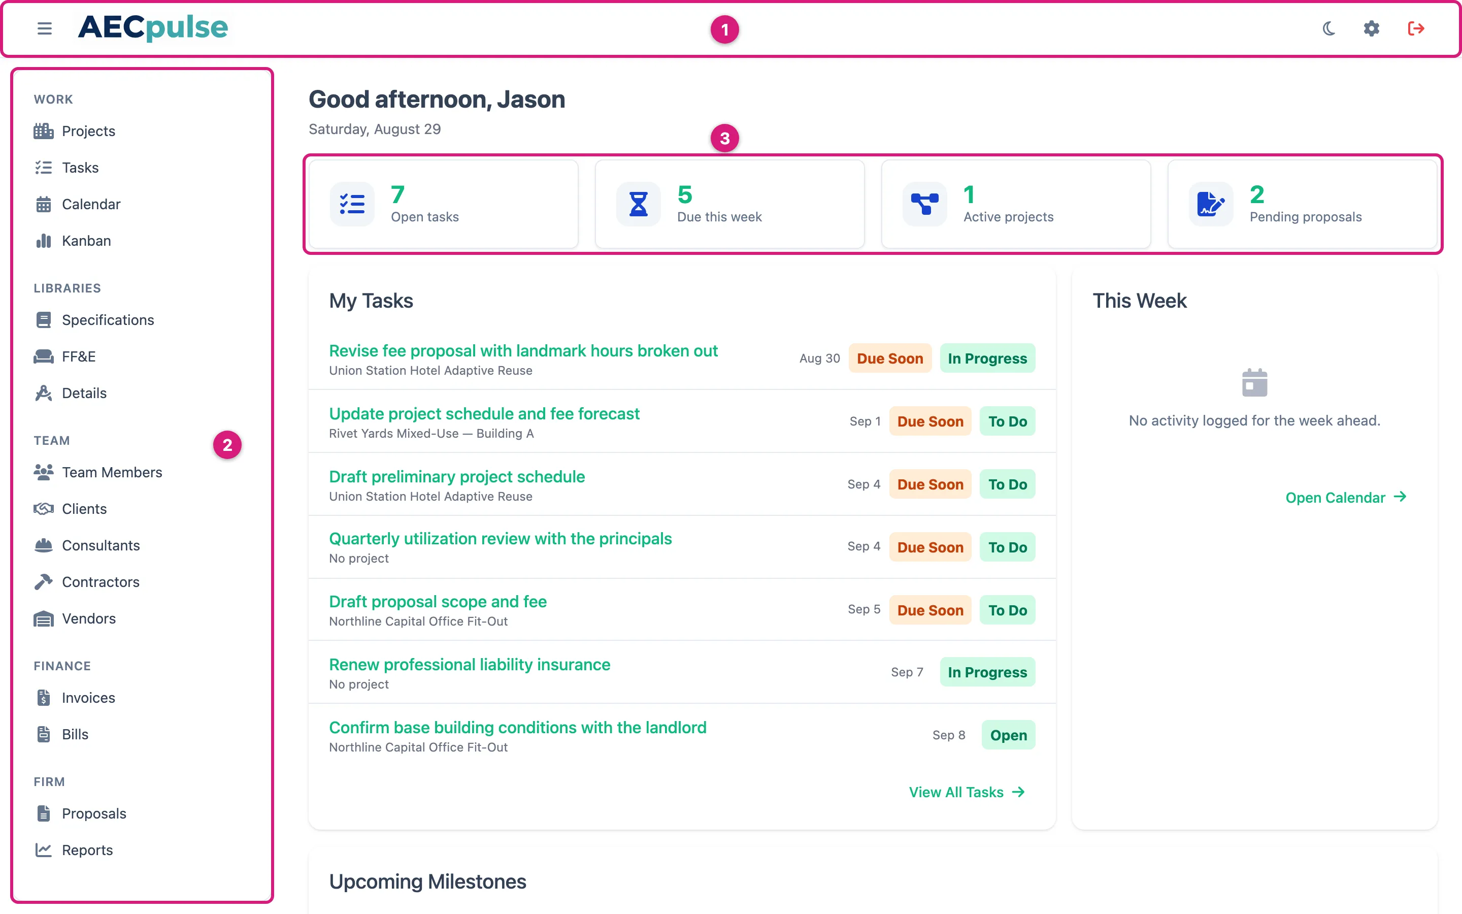The image size is (1462, 914).
Task: Open task Update project schedule and fee forecast
Action: click(x=484, y=413)
